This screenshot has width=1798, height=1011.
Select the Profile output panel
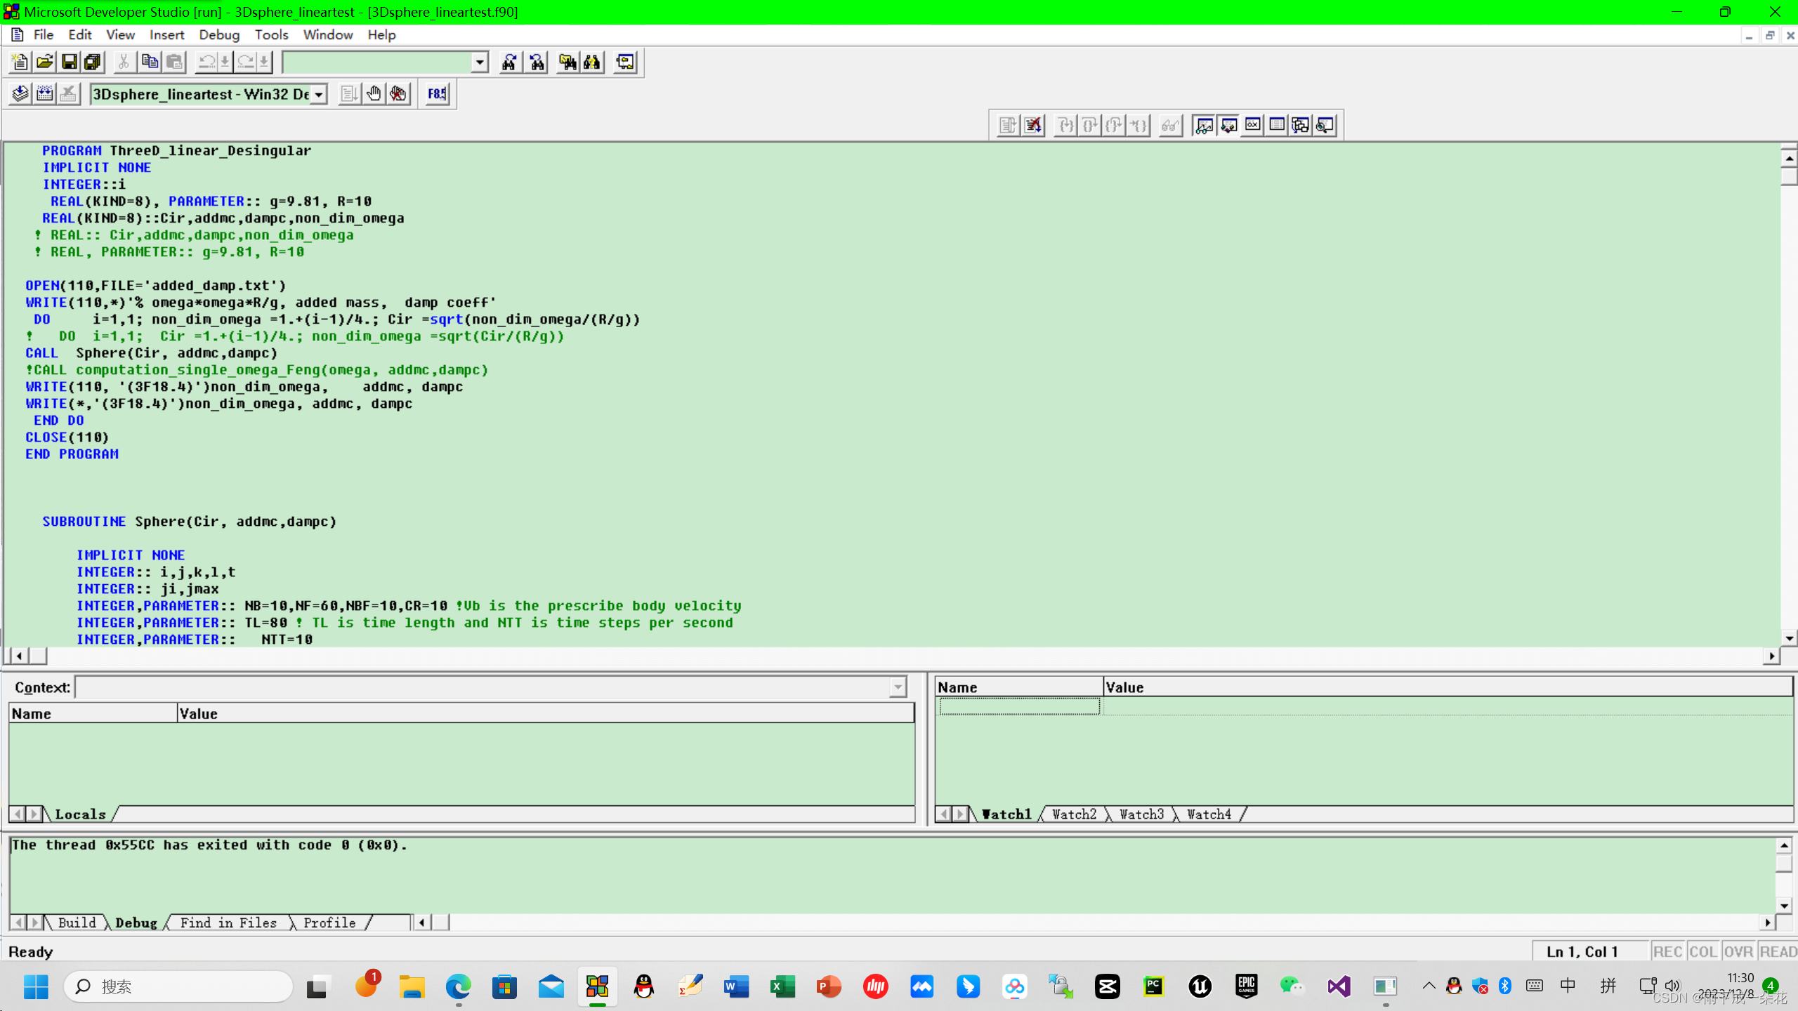(328, 923)
